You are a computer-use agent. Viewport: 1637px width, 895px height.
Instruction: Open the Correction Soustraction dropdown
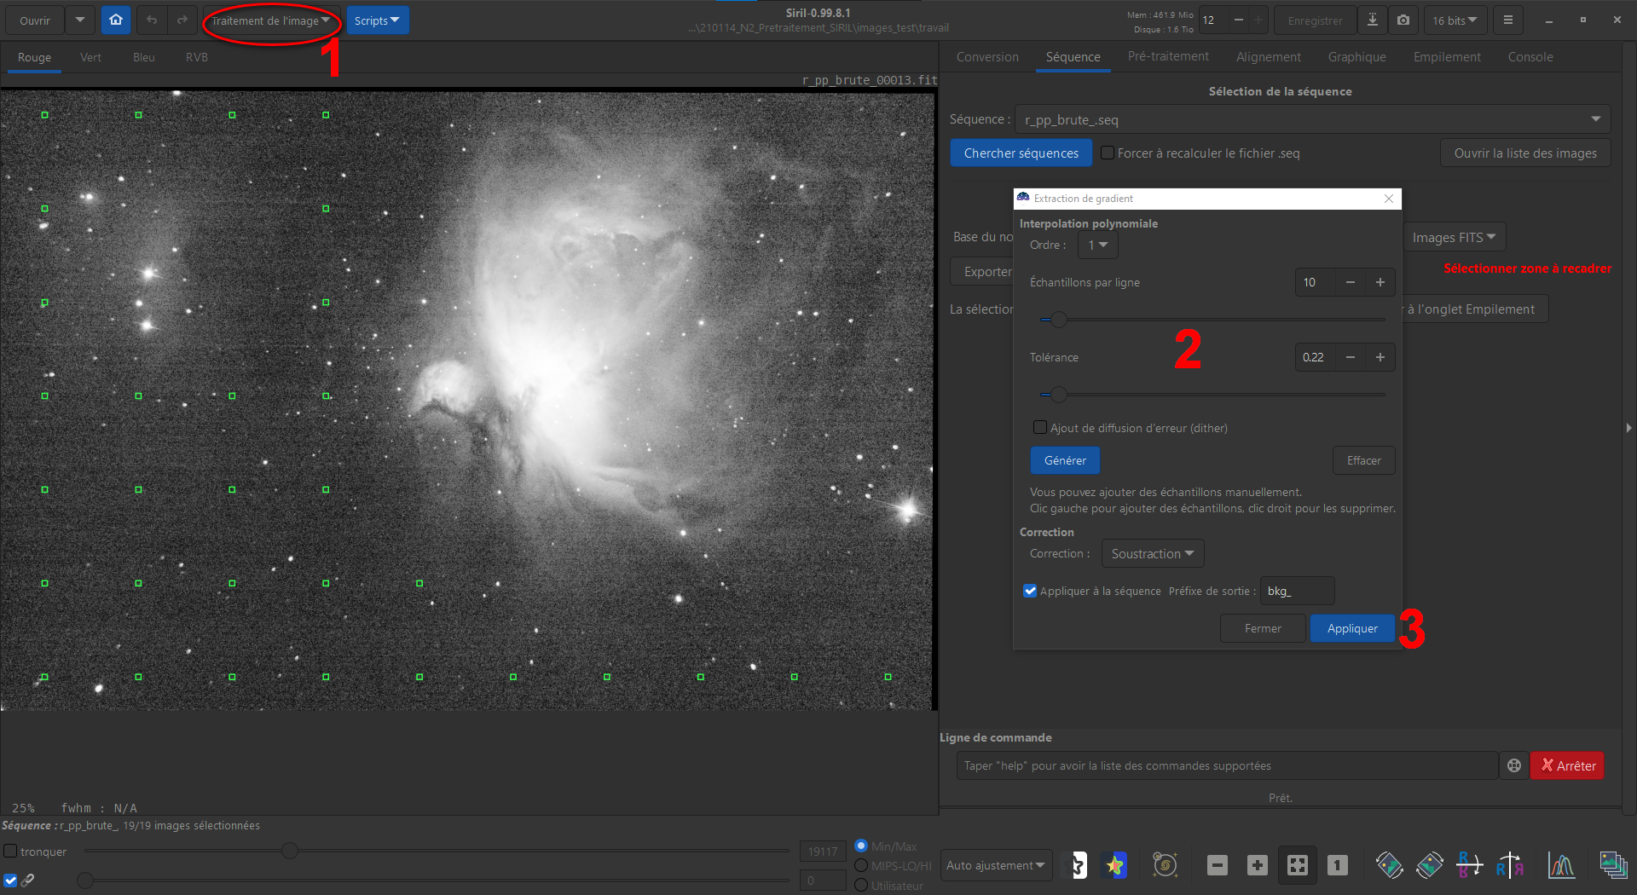point(1153,553)
